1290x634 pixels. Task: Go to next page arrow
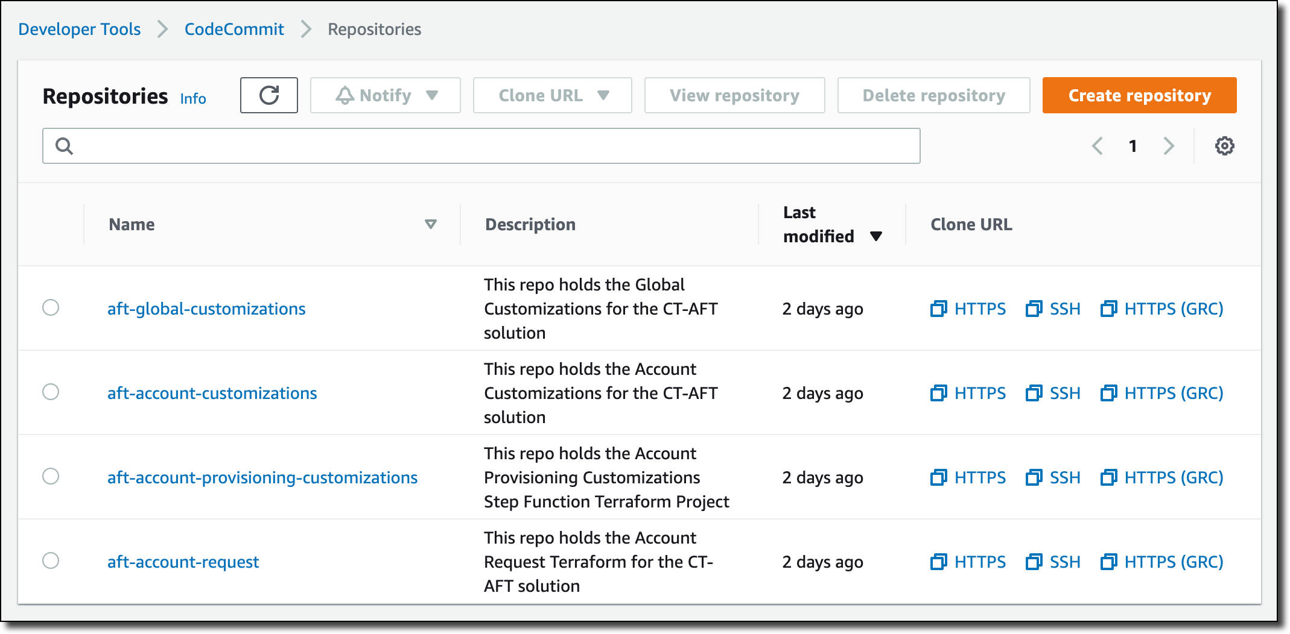pyautogui.click(x=1169, y=146)
